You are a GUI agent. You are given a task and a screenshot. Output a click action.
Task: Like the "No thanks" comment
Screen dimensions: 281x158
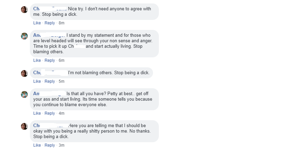[37, 145]
